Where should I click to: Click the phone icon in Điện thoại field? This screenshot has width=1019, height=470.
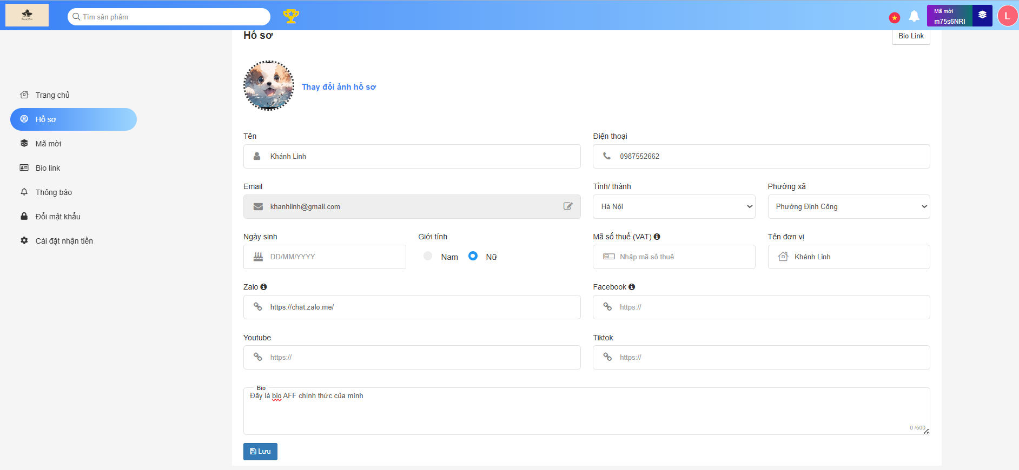coord(607,156)
